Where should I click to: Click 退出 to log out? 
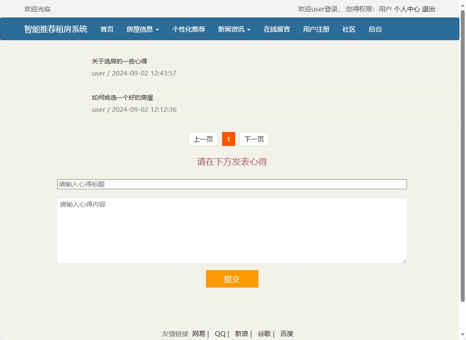428,9
